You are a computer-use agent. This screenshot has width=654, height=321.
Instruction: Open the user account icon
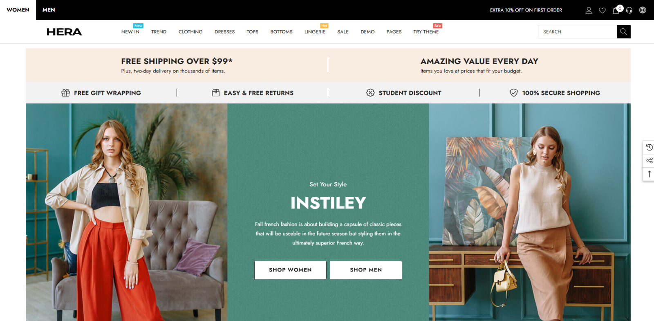(x=589, y=10)
